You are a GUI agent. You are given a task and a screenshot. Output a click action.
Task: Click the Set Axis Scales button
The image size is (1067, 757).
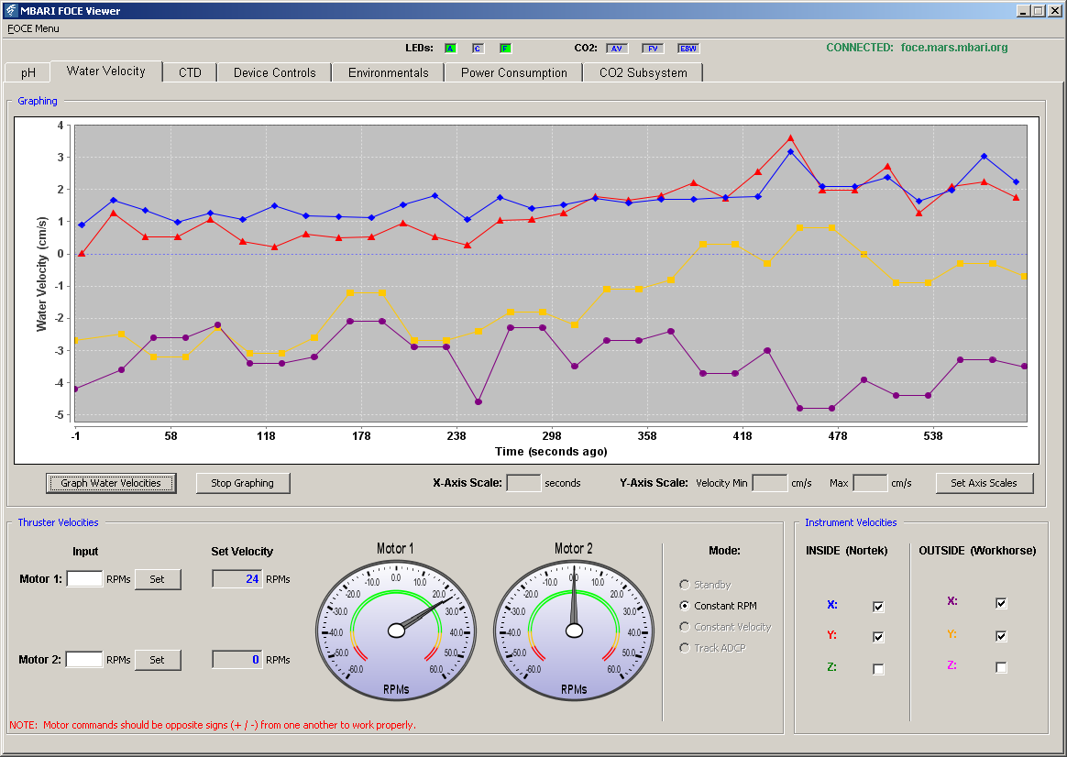tap(984, 483)
